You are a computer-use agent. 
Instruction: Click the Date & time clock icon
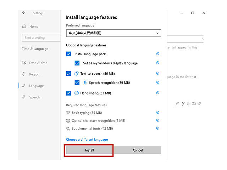click(24, 63)
